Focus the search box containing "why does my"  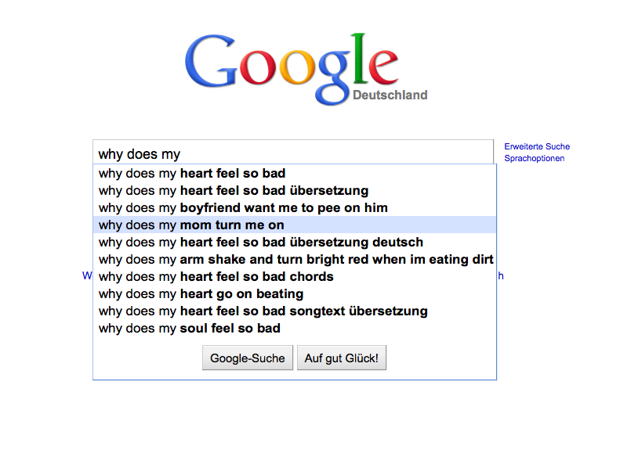pos(292,154)
